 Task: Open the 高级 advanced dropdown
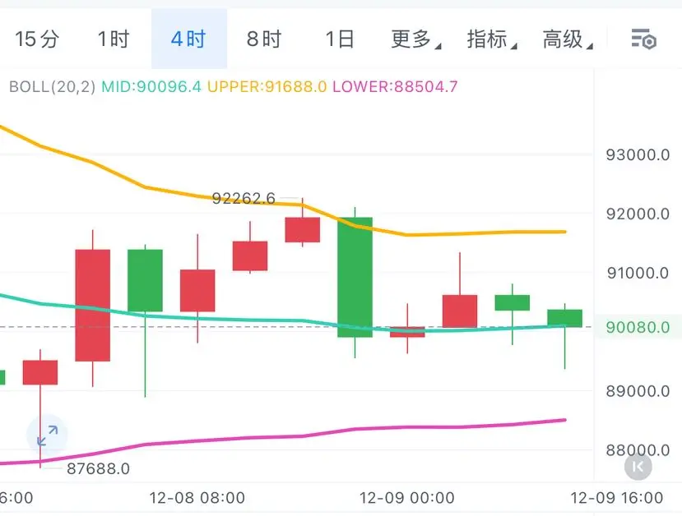[x=567, y=39]
